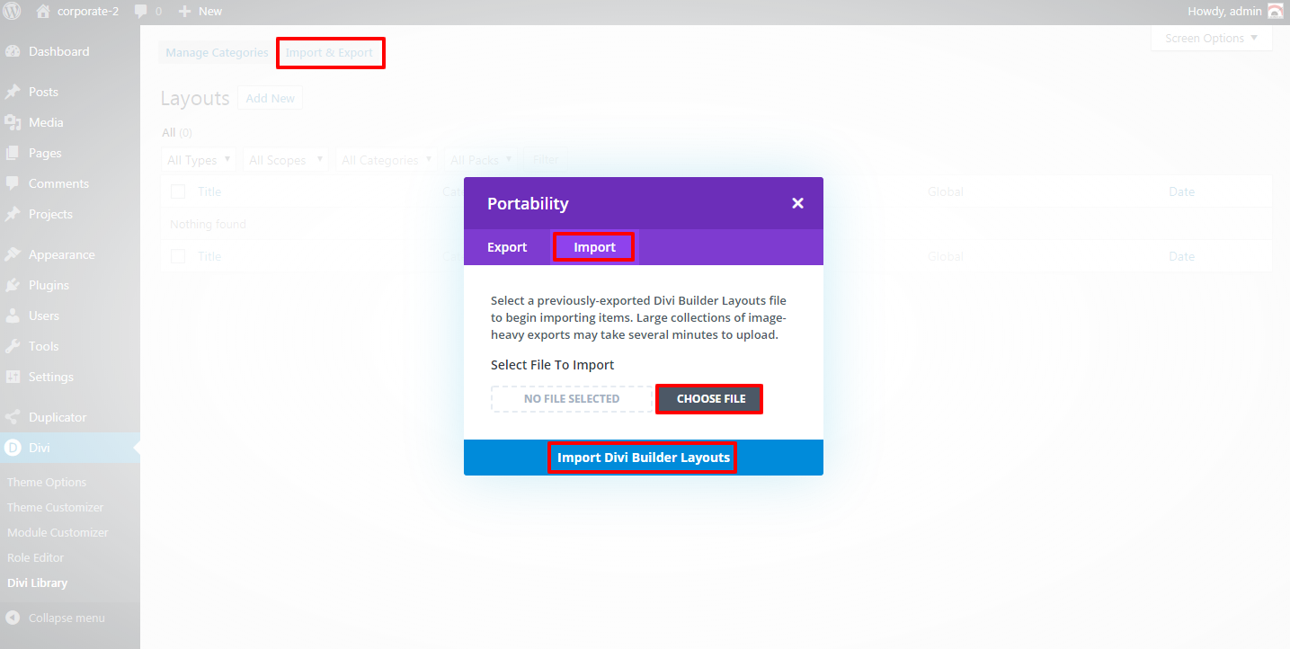Screen dimensions: 1290x649
Task: Open Settings from the sidebar icon
Action: click(x=13, y=377)
